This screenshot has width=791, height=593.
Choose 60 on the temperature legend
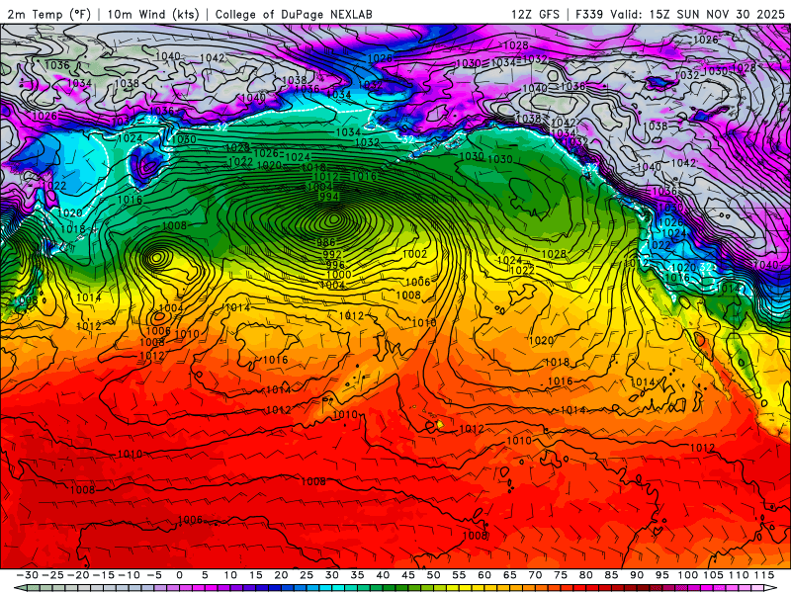coord(484,575)
